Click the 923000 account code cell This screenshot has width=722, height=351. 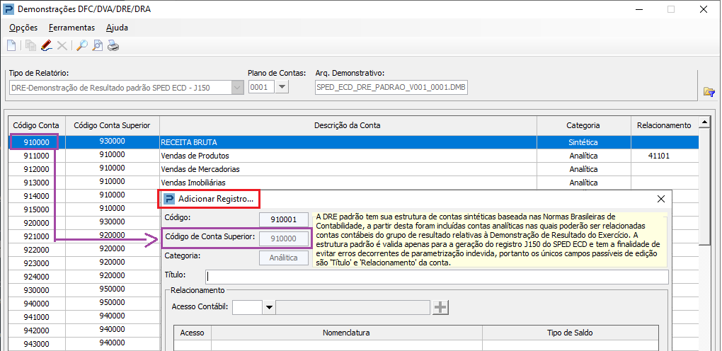coord(36,263)
